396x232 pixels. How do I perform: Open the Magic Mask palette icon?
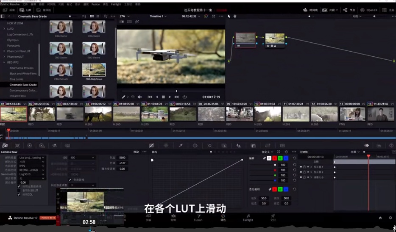pyautogui.click(x=224, y=146)
